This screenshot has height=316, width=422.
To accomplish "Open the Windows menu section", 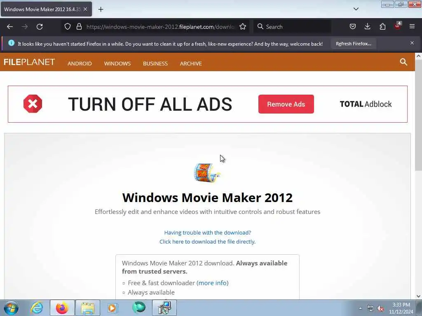I will pyautogui.click(x=117, y=63).
